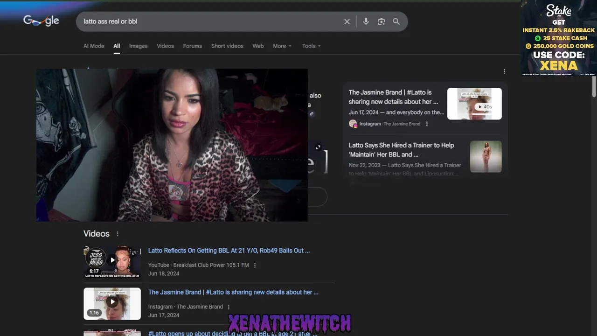Click the 'Jun 17, 2024' video date
The height and width of the screenshot is (336, 597).
point(164,315)
